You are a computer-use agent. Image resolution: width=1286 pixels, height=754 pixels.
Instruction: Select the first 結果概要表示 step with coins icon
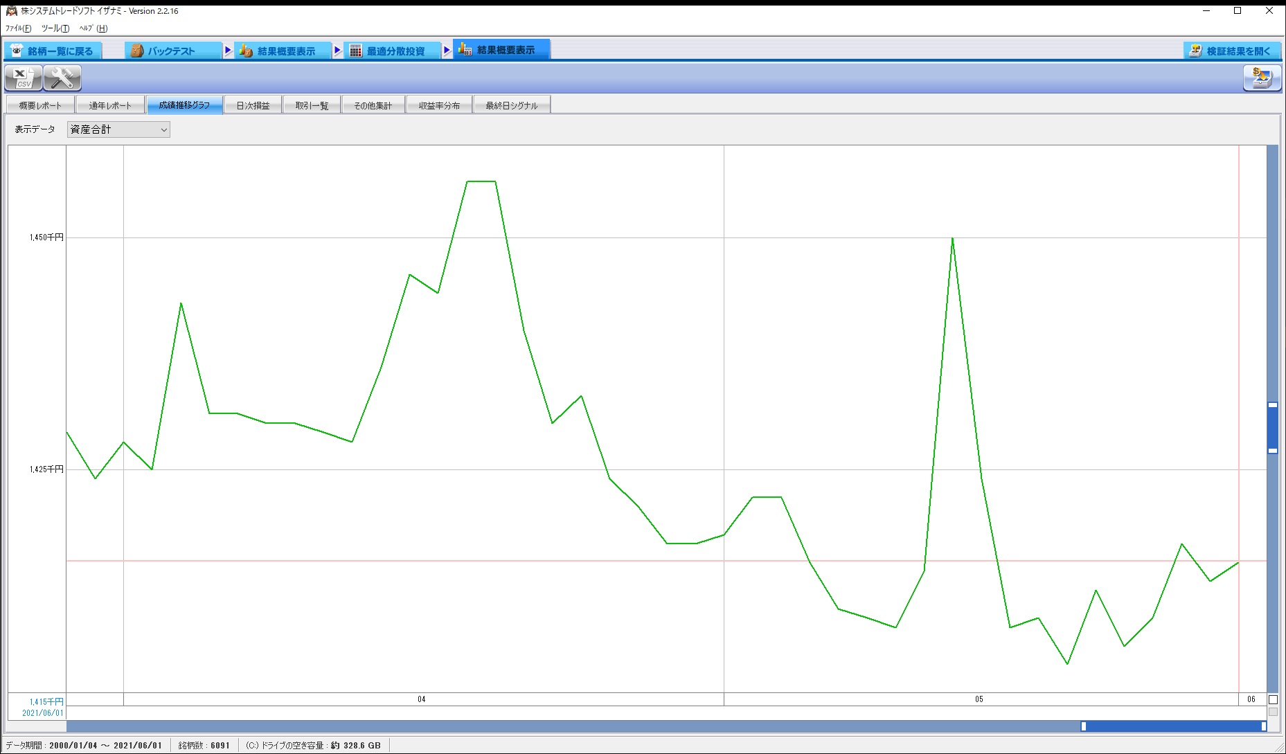coord(284,51)
